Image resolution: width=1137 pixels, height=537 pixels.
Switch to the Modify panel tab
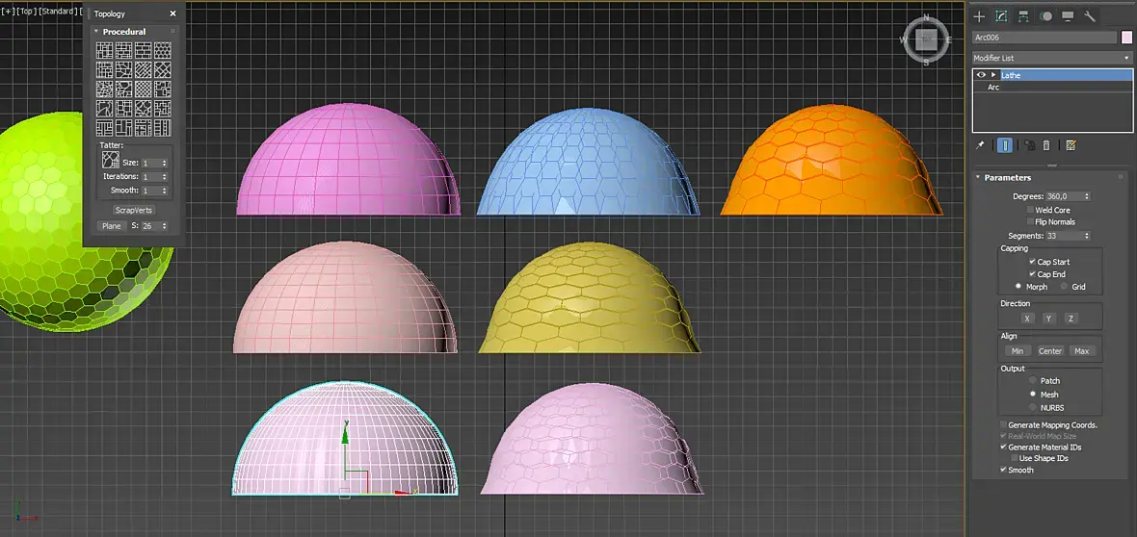1001,16
